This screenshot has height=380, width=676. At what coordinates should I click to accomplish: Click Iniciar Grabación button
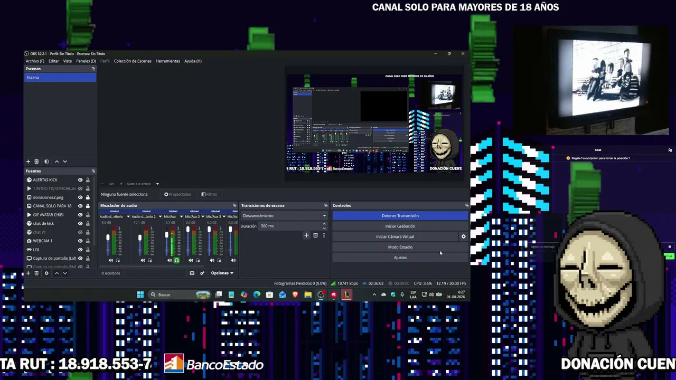click(400, 226)
